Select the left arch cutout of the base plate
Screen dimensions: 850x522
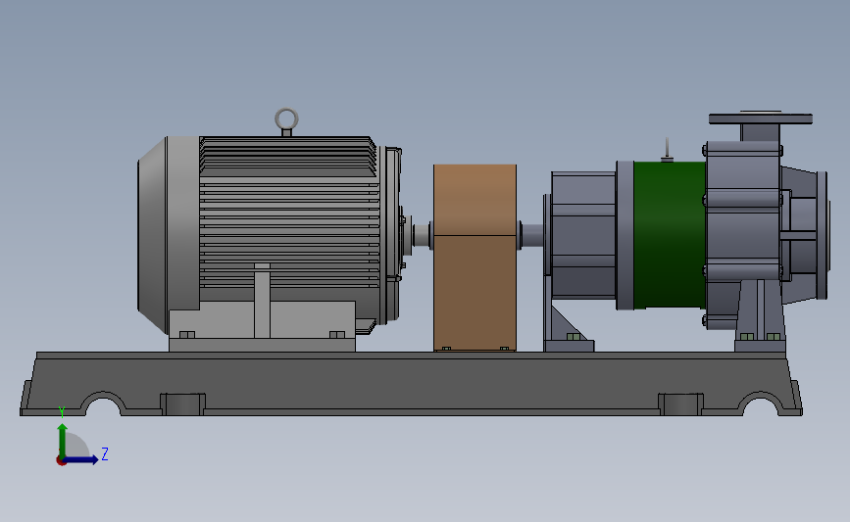(x=104, y=403)
